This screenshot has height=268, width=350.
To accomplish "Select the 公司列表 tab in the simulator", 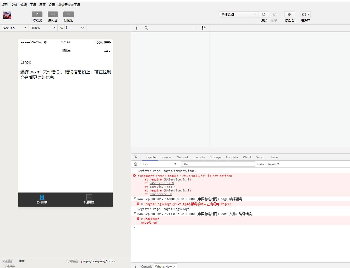I will pyautogui.click(x=42, y=199).
